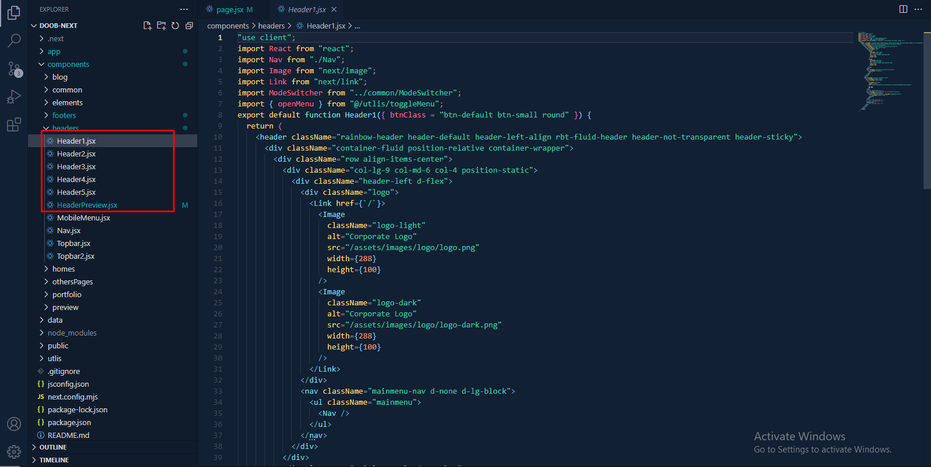Click the breadcrumb trailing ellipsis
This screenshot has height=467, width=931.
[357, 26]
